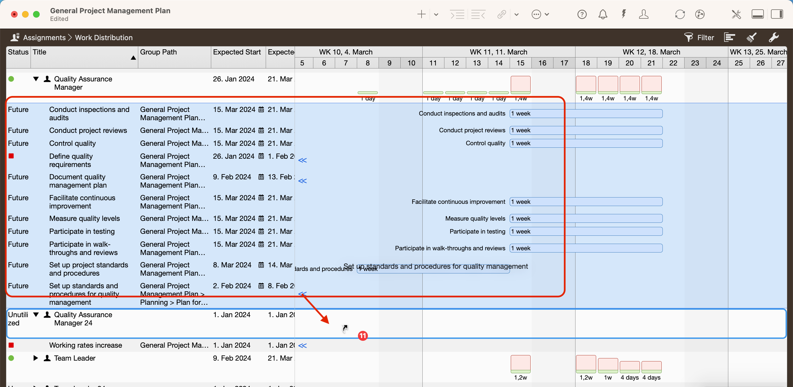This screenshot has width=793, height=387.
Task: Click the Title sort ascending arrow
Action: click(x=133, y=58)
